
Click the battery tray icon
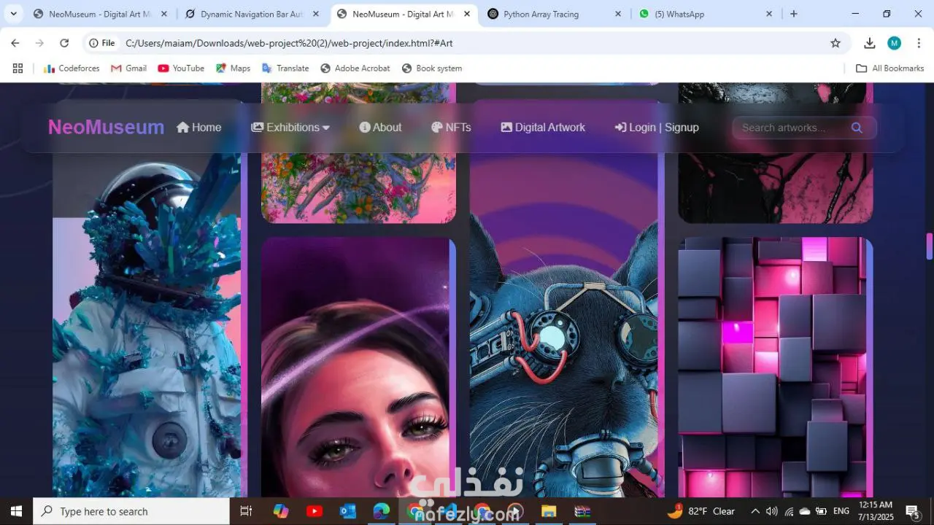[821, 511]
